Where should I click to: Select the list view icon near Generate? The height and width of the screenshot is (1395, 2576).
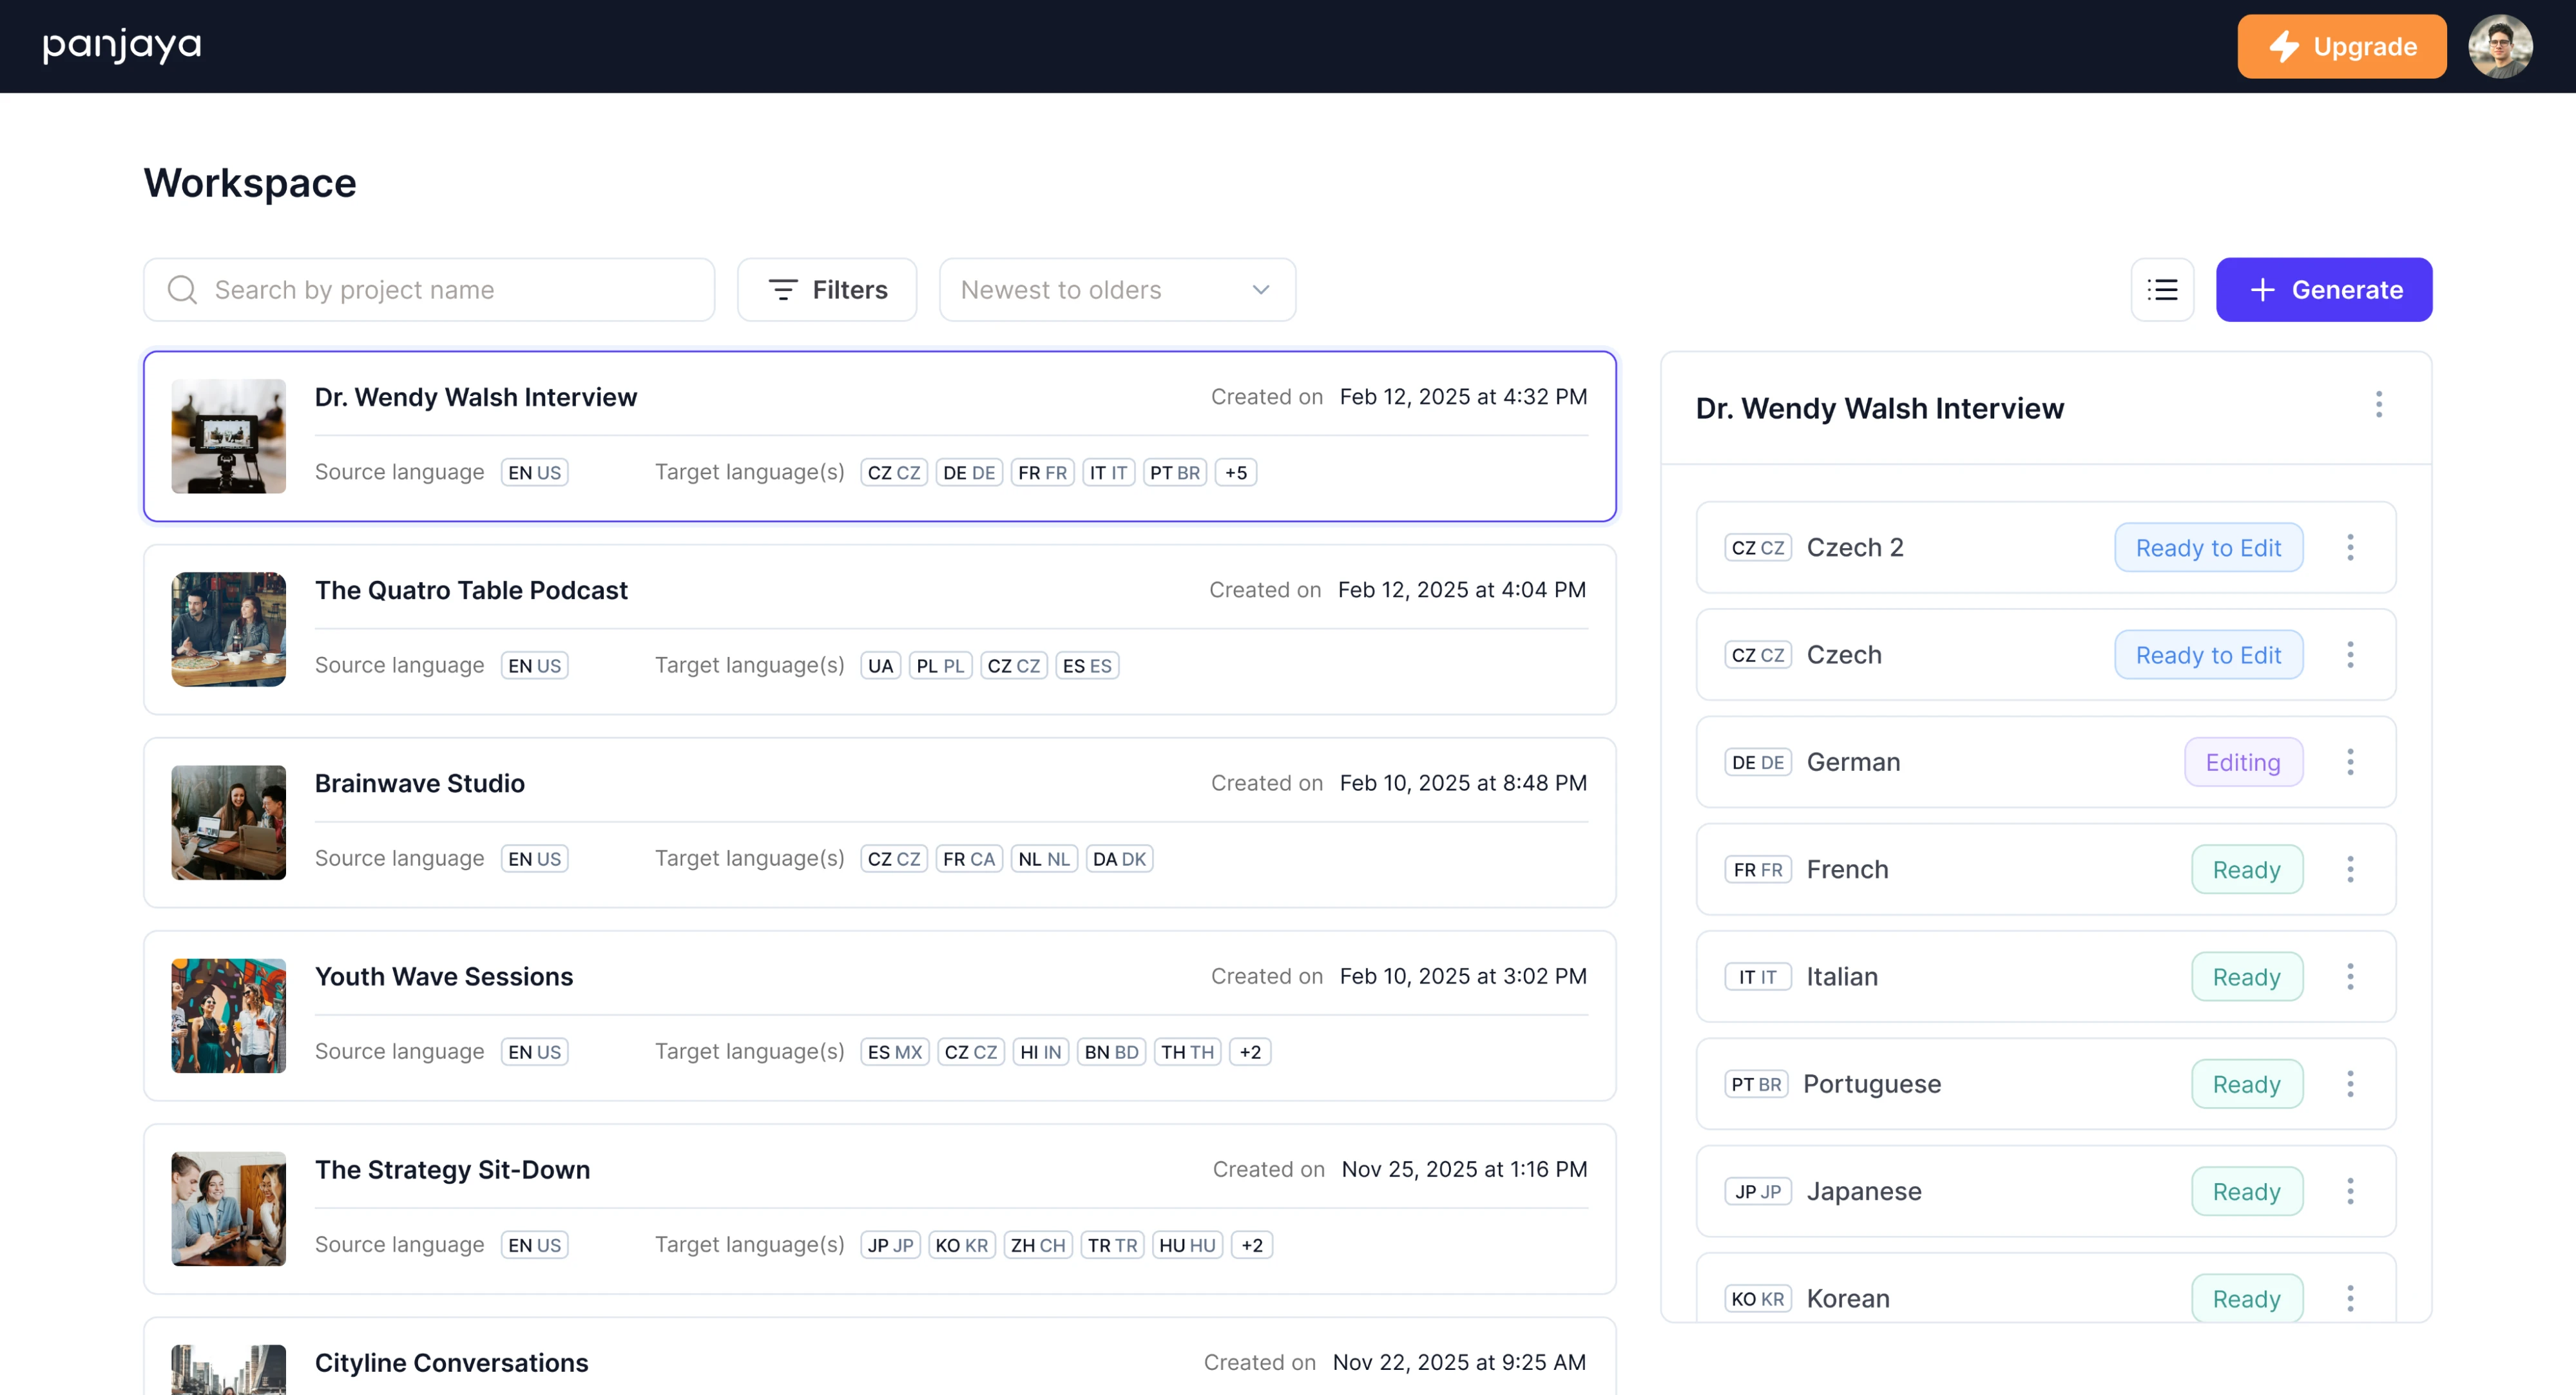(x=2162, y=290)
